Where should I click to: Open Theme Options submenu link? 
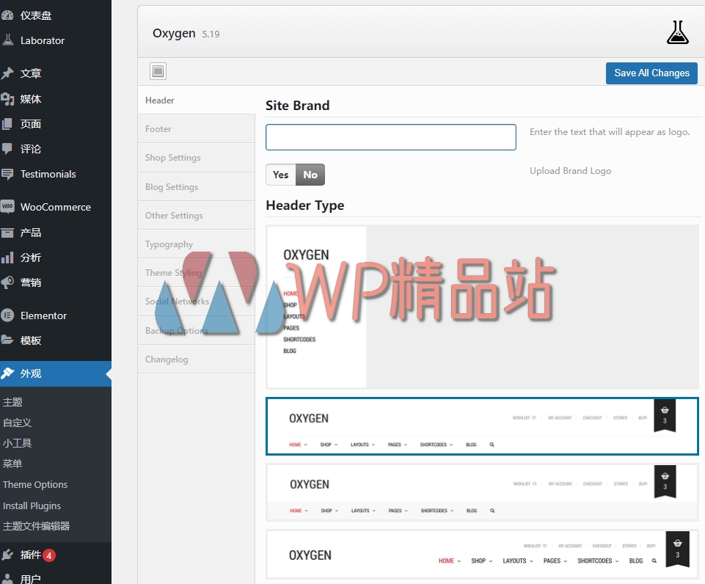(x=35, y=485)
